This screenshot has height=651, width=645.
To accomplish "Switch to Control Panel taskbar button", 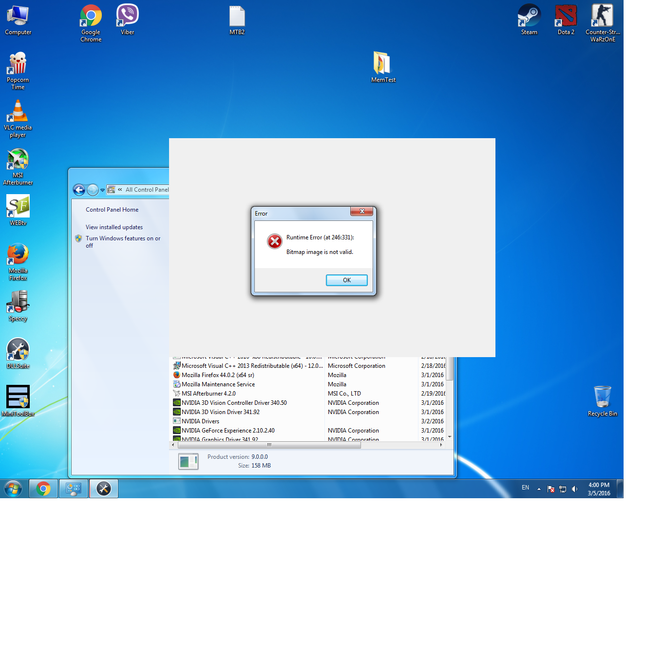I will point(74,488).
